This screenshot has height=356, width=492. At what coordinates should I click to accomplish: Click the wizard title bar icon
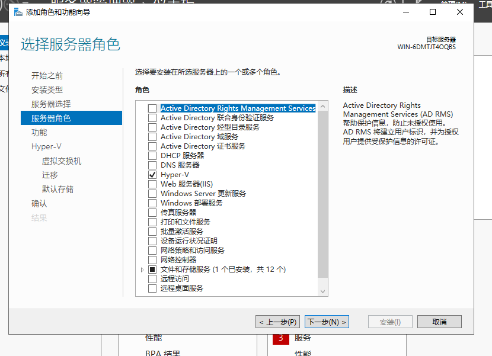[18, 12]
